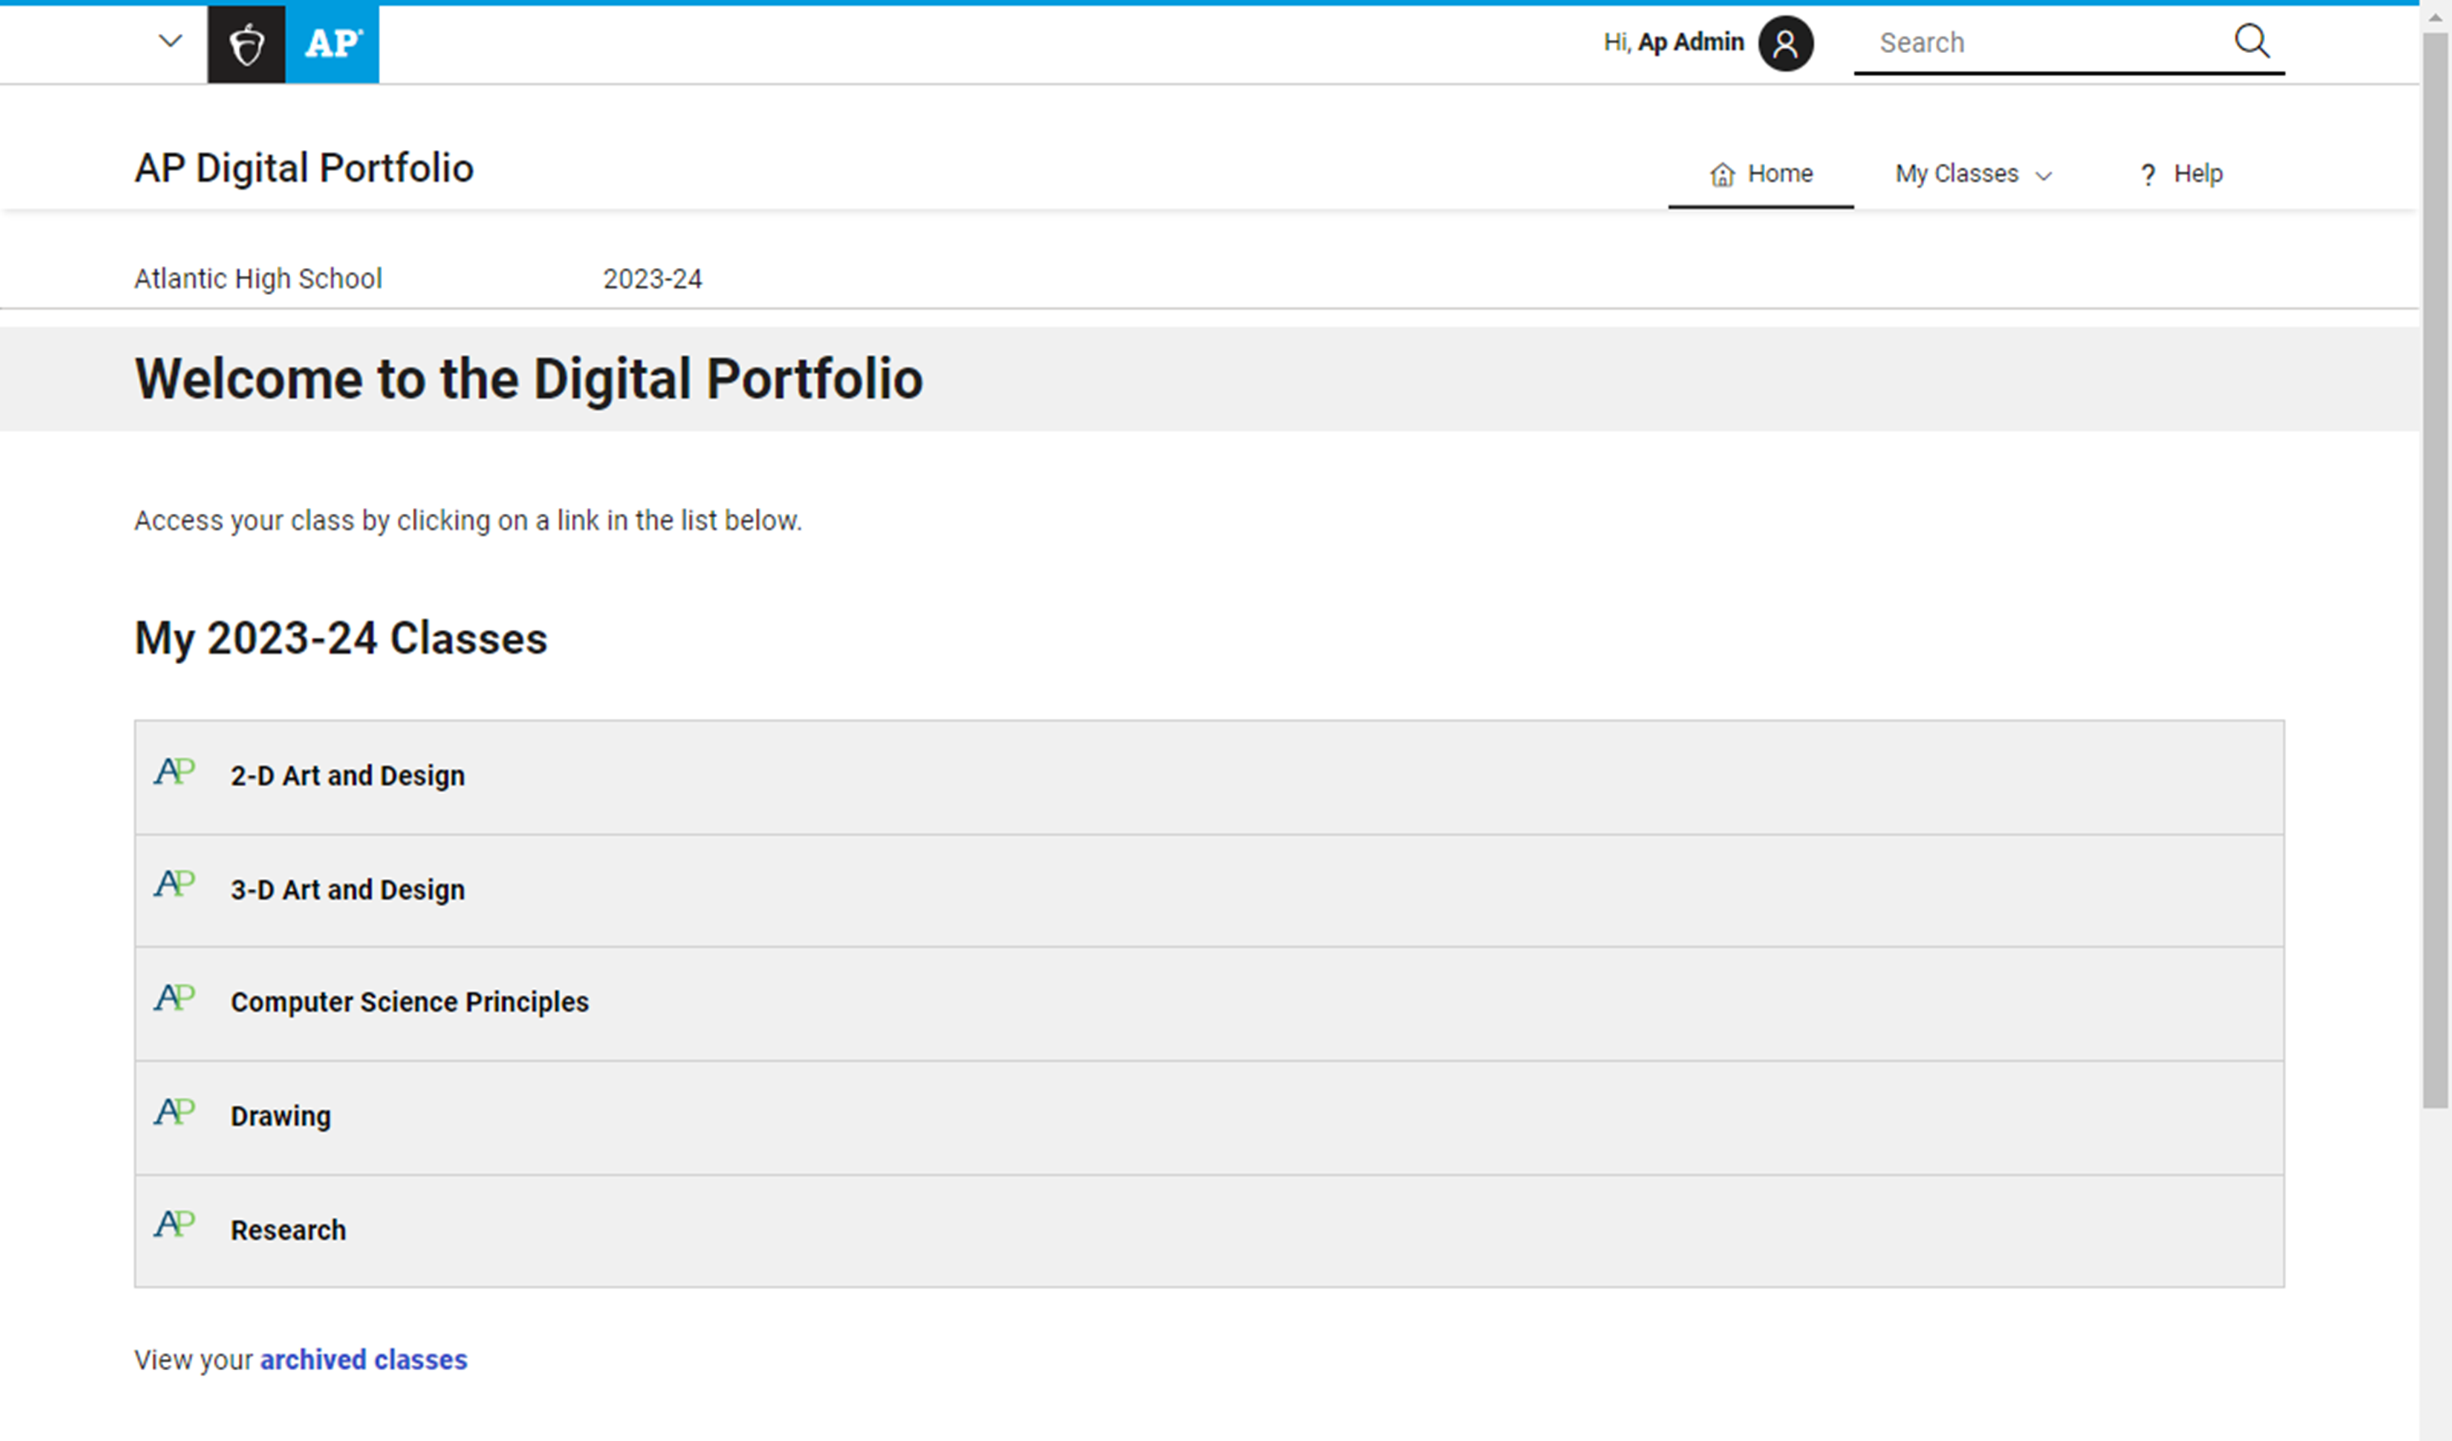Open the 3-D Art and Design class
2452x1441 pixels.
point(348,889)
